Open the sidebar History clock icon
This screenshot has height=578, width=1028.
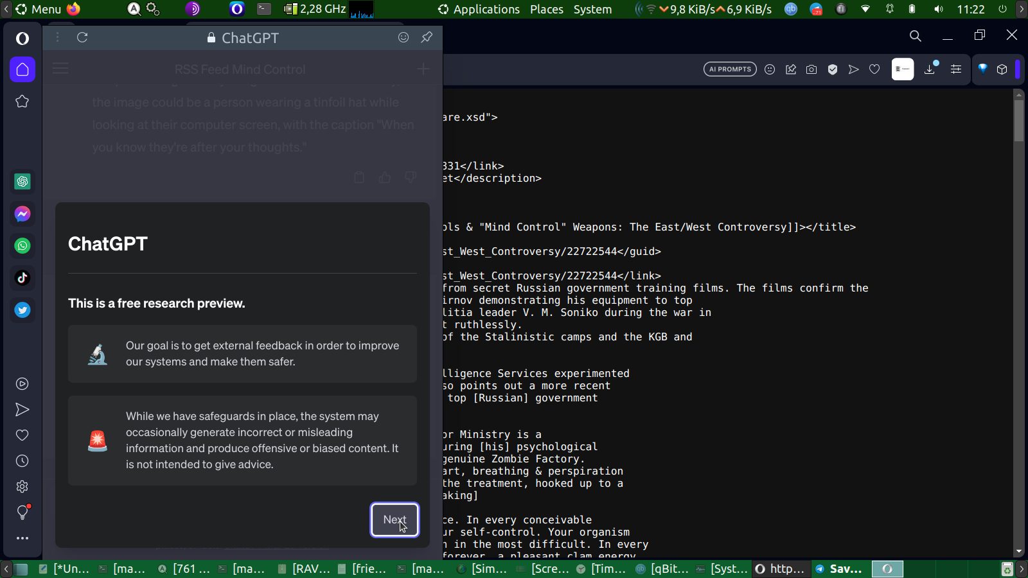point(22,461)
